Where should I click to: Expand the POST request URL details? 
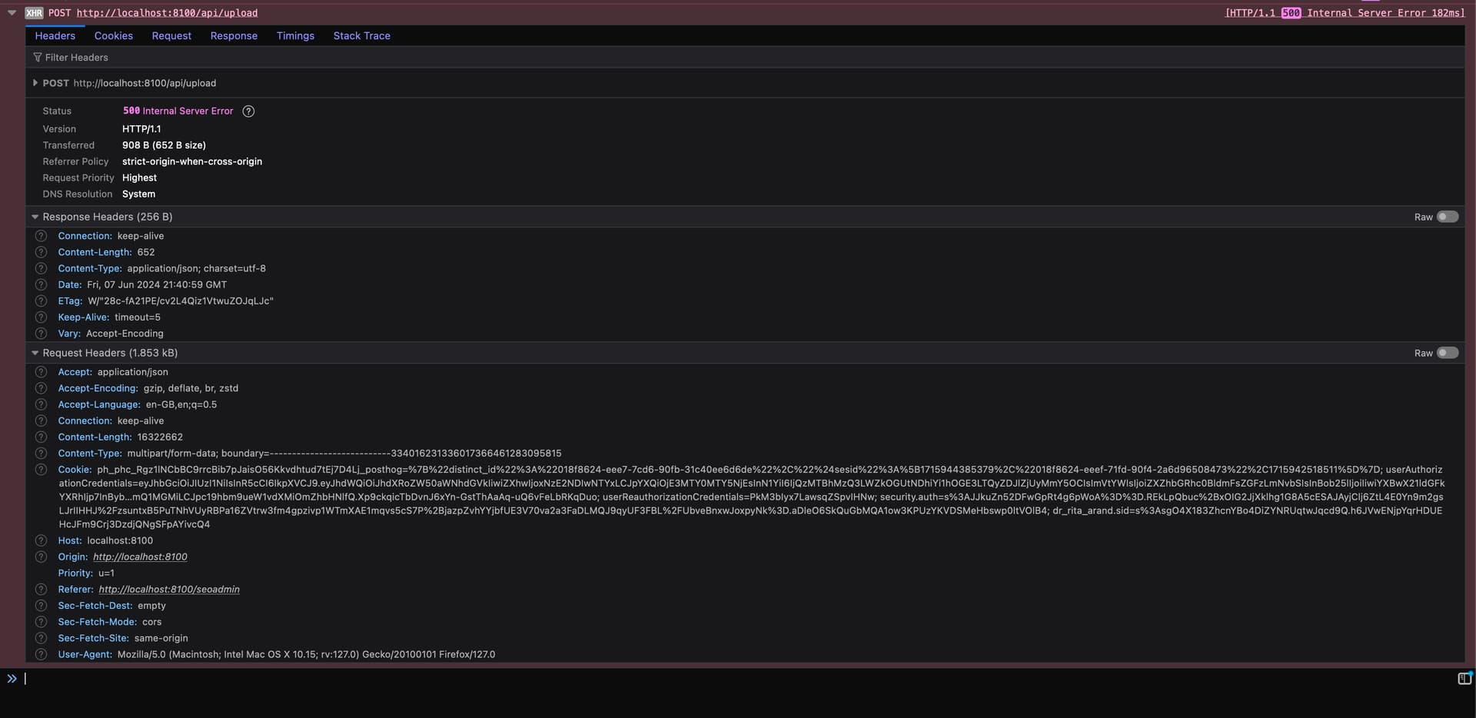click(35, 83)
